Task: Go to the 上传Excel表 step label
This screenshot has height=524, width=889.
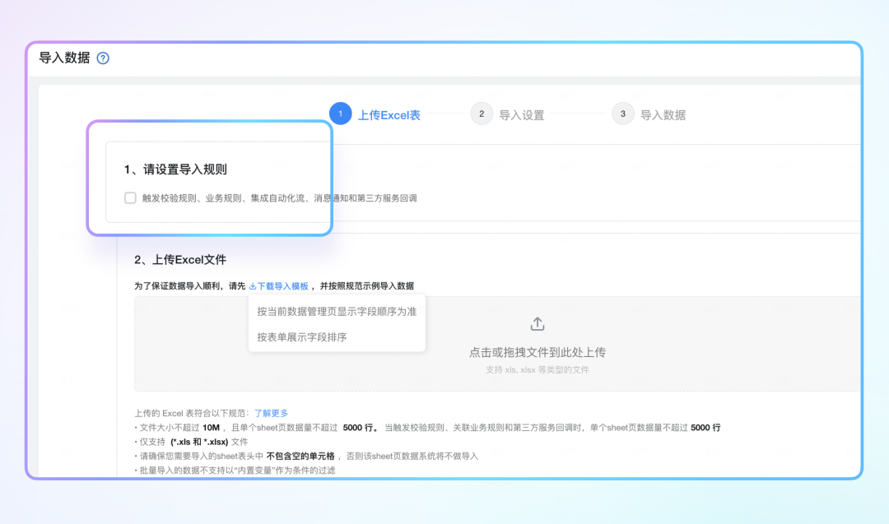Action: [389, 115]
